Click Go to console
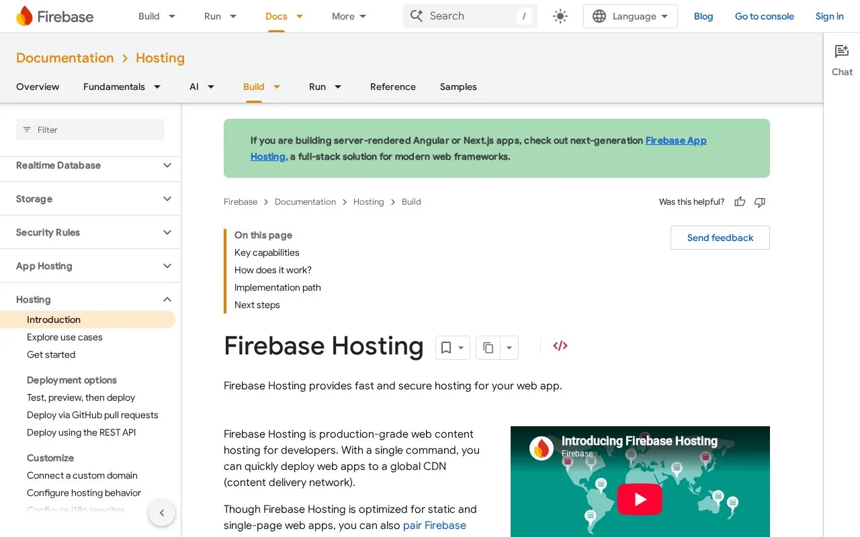The width and height of the screenshot is (860, 537). click(765, 16)
